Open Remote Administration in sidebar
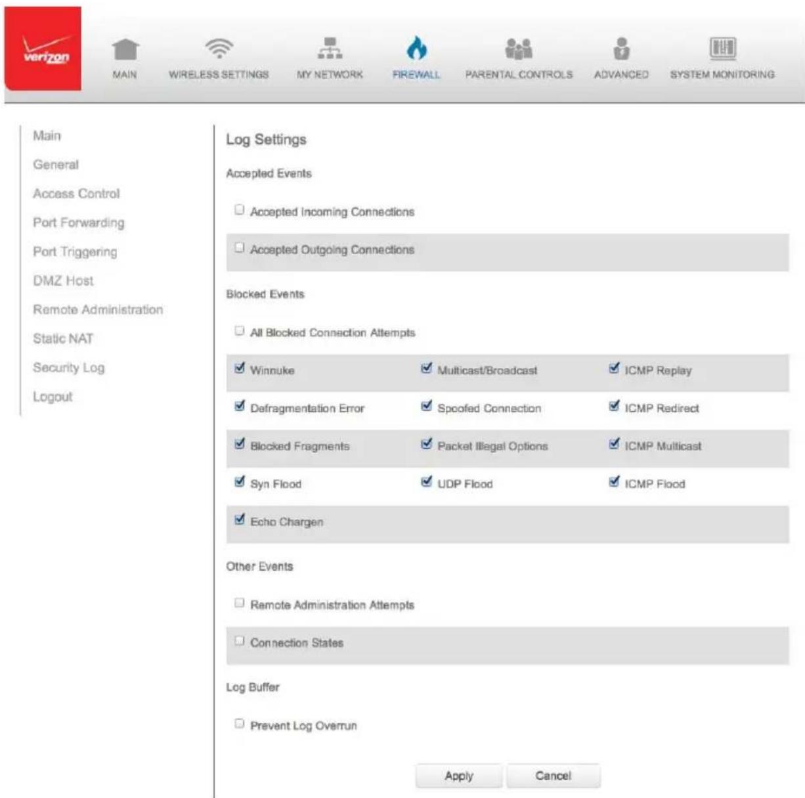 [98, 309]
